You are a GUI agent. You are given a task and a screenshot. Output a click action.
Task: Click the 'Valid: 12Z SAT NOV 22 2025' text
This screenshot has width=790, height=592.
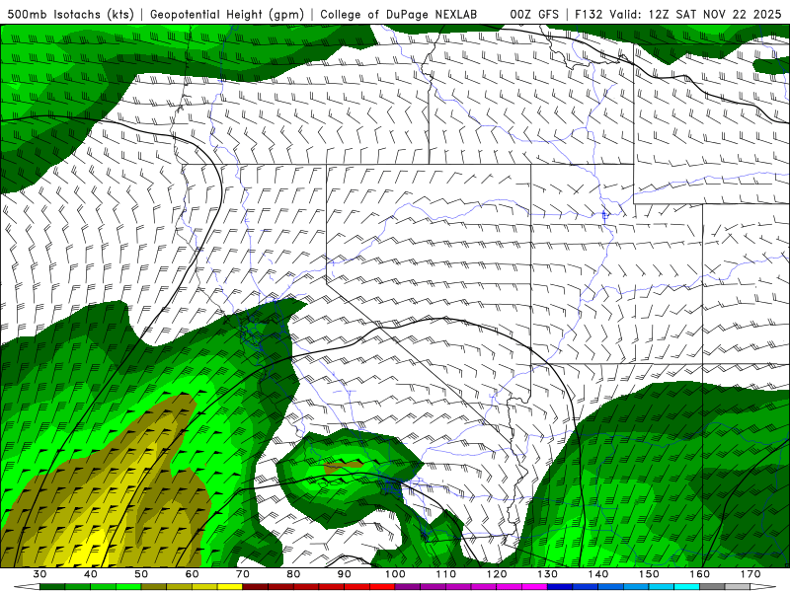point(695,14)
